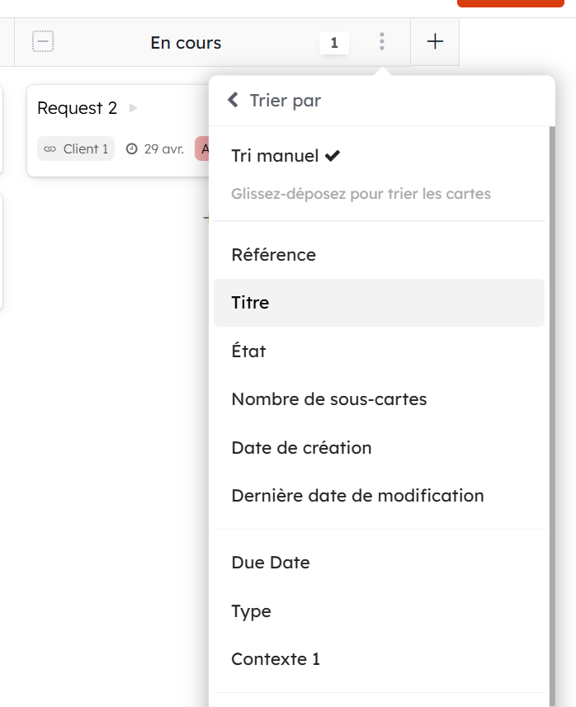
Task: Sort the column by Type
Action: tap(251, 611)
